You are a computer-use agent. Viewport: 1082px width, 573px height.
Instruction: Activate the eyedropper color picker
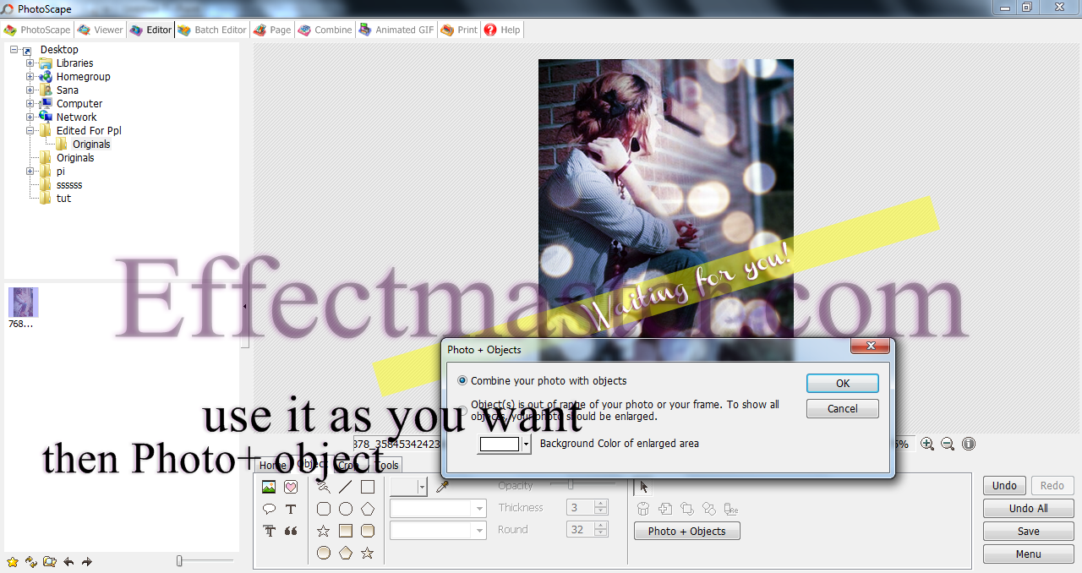coord(442,487)
